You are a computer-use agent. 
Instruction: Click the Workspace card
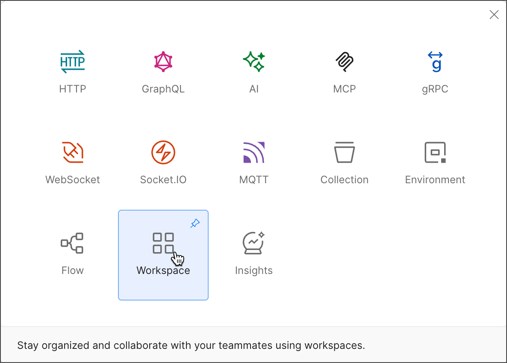click(x=163, y=255)
